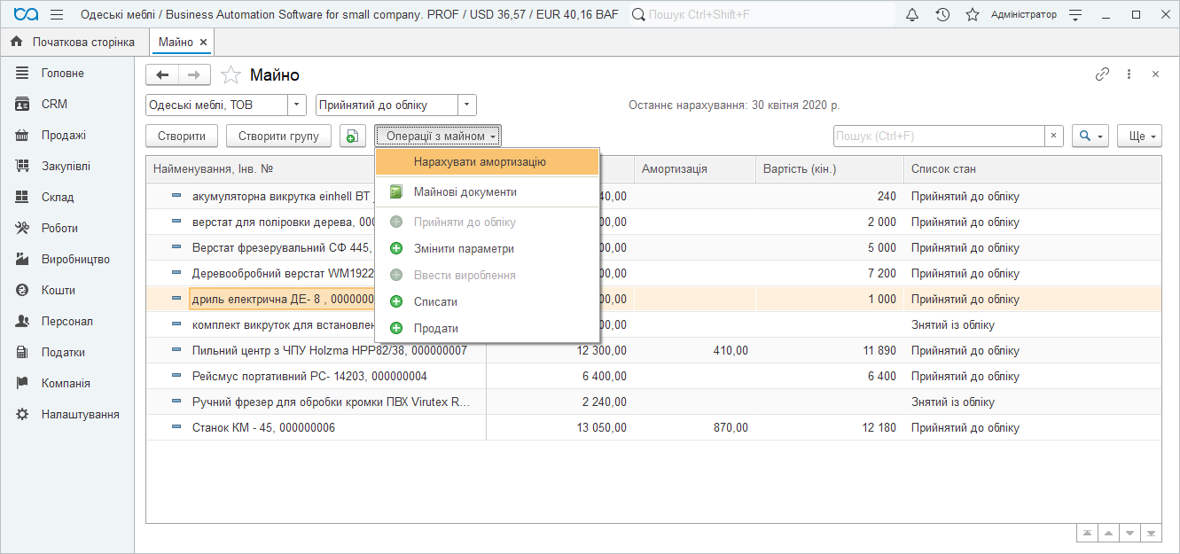Screen dimensions: 1180x554
Task: Click the Створити групу button
Action: 278,137
